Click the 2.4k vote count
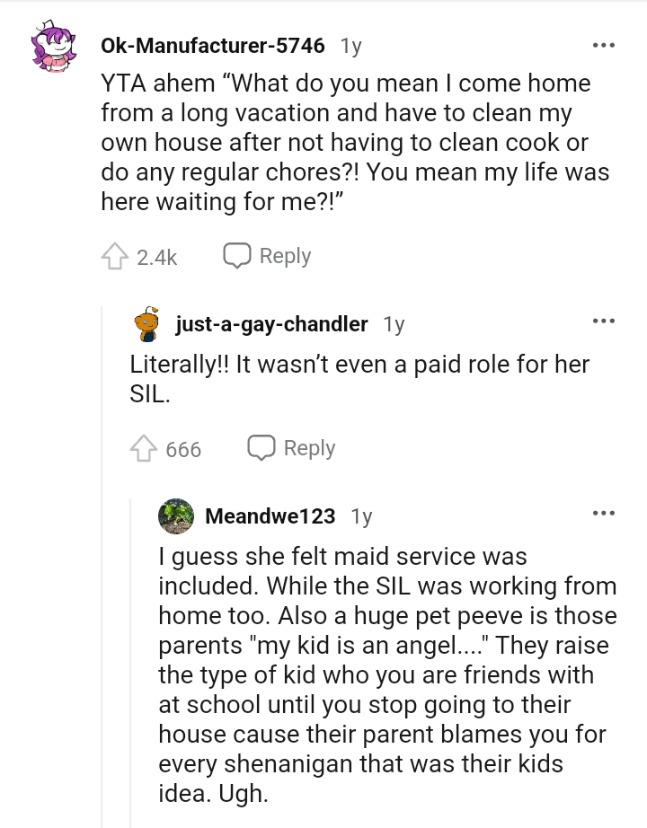Image resolution: width=647 pixels, height=828 pixels. click(x=155, y=256)
